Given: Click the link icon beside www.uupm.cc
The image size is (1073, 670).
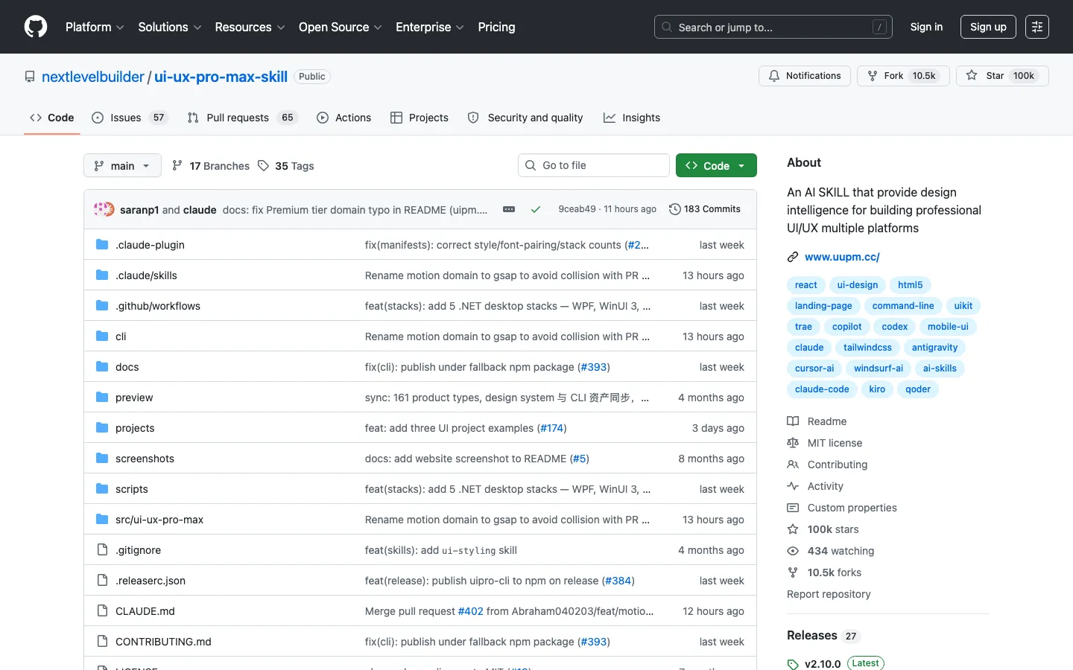Looking at the screenshot, I should pyautogui.click(x=793, y=257).
